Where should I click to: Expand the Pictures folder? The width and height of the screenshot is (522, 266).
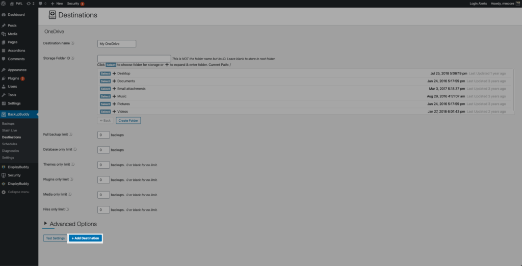(x=114, y=104)
